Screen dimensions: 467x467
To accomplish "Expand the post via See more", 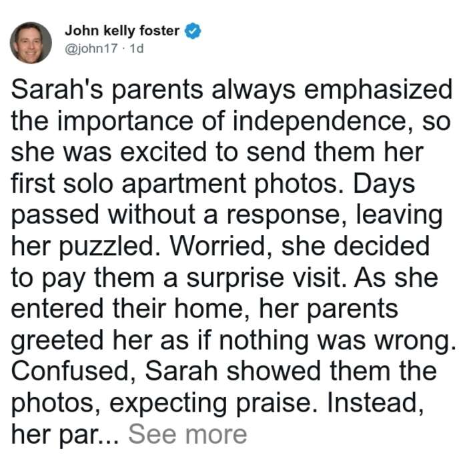I will point(187,434).
